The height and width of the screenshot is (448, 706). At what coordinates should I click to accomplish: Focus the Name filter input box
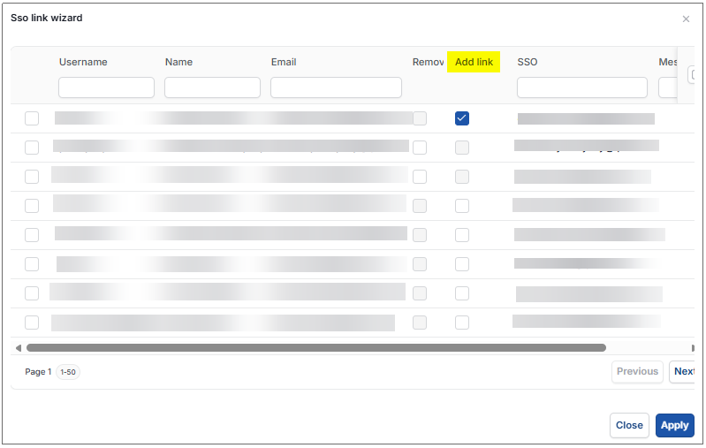212,87
